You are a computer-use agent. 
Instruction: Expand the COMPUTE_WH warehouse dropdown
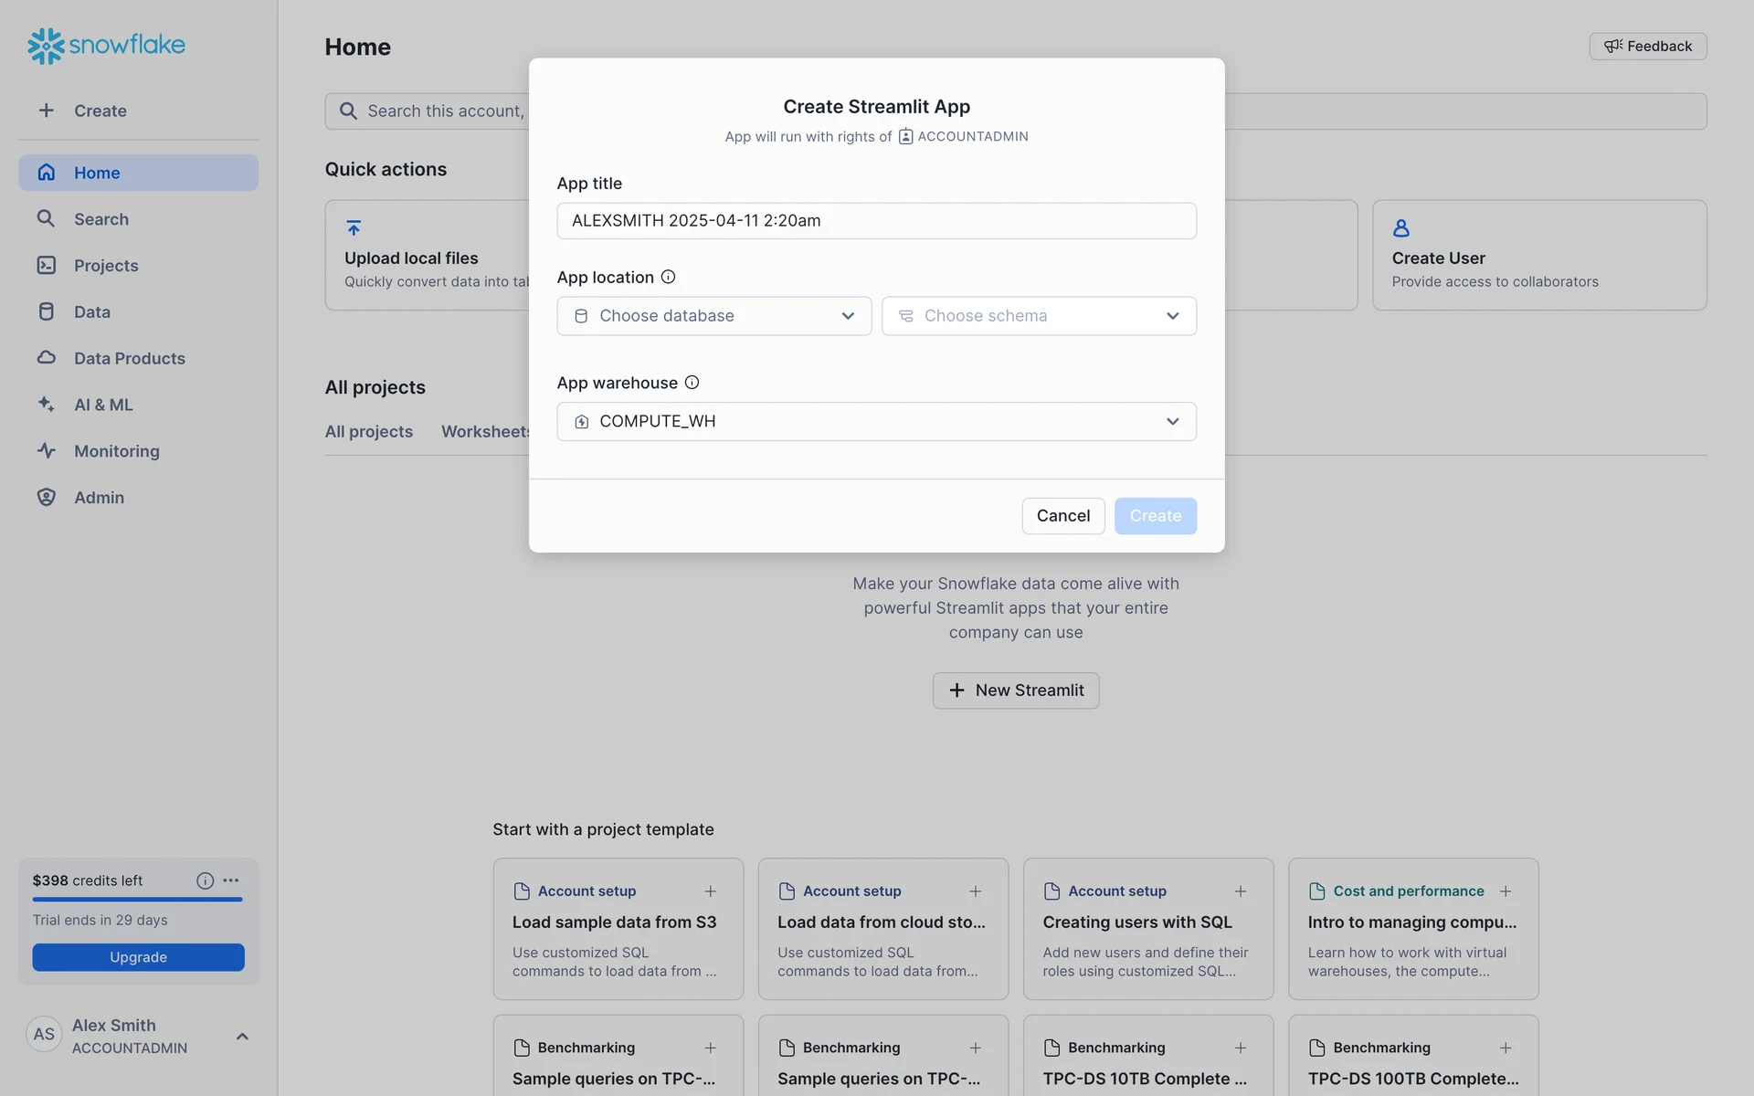click(x=875, y=422)
